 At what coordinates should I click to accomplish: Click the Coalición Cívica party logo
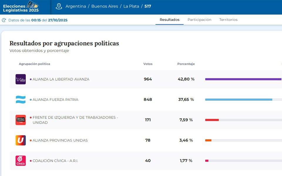[21, 161]
